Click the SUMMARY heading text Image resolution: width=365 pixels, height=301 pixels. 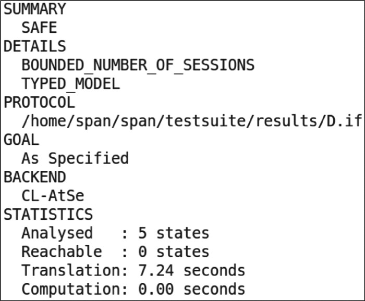coord(35,9)
